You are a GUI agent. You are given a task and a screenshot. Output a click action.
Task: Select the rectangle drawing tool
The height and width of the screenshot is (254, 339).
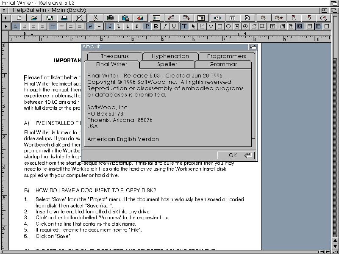point(220,26)
